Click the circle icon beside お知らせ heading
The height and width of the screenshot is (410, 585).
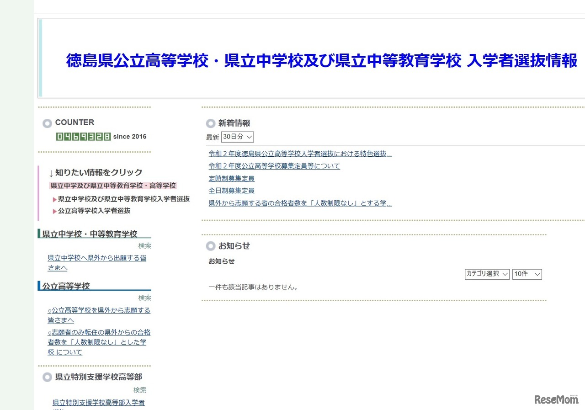tap(211, 246)
